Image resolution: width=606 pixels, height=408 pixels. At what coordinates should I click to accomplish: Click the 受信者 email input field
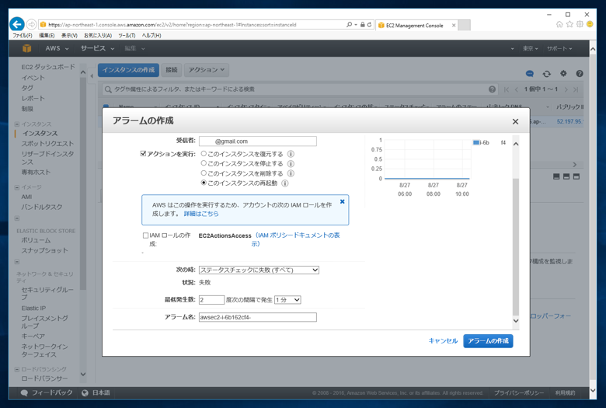coord(258,141)
